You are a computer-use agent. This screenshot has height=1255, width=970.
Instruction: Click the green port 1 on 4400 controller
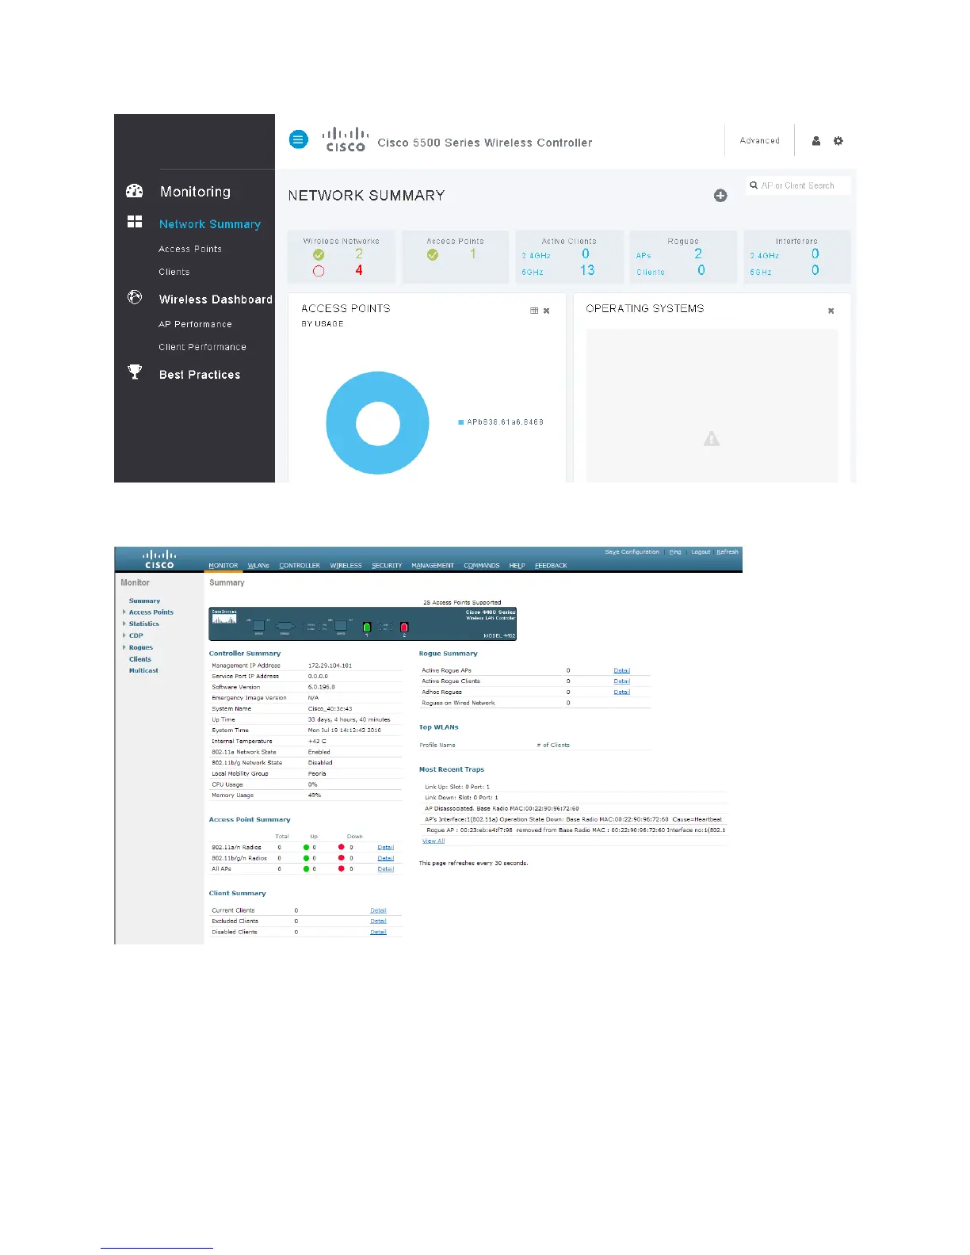coord(367,627)
